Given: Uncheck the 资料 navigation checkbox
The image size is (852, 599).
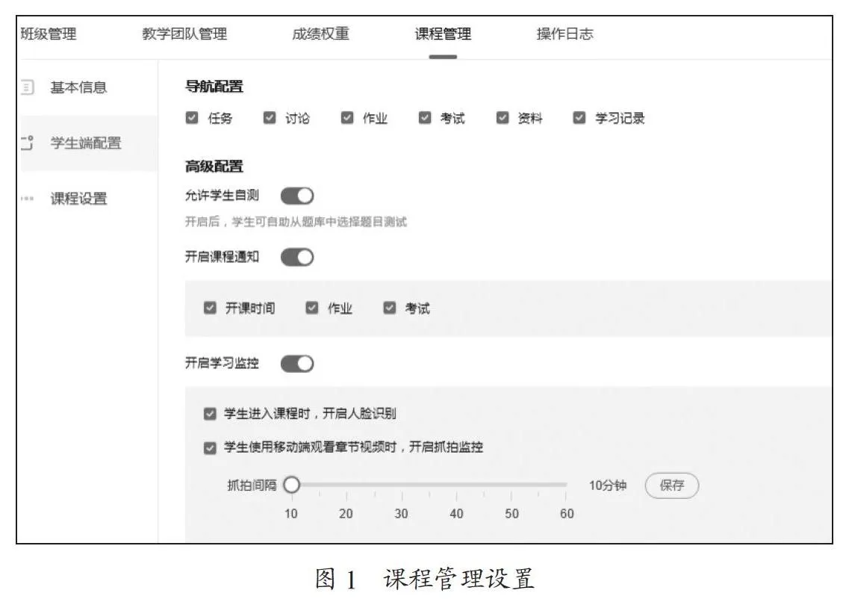Looking at the screenshot, I should coord(503,117).
